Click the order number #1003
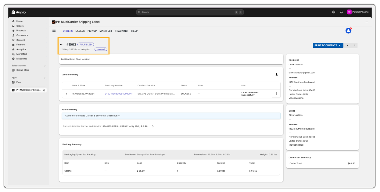This screenshot has width=380, height=192. (x=71, y=44)
